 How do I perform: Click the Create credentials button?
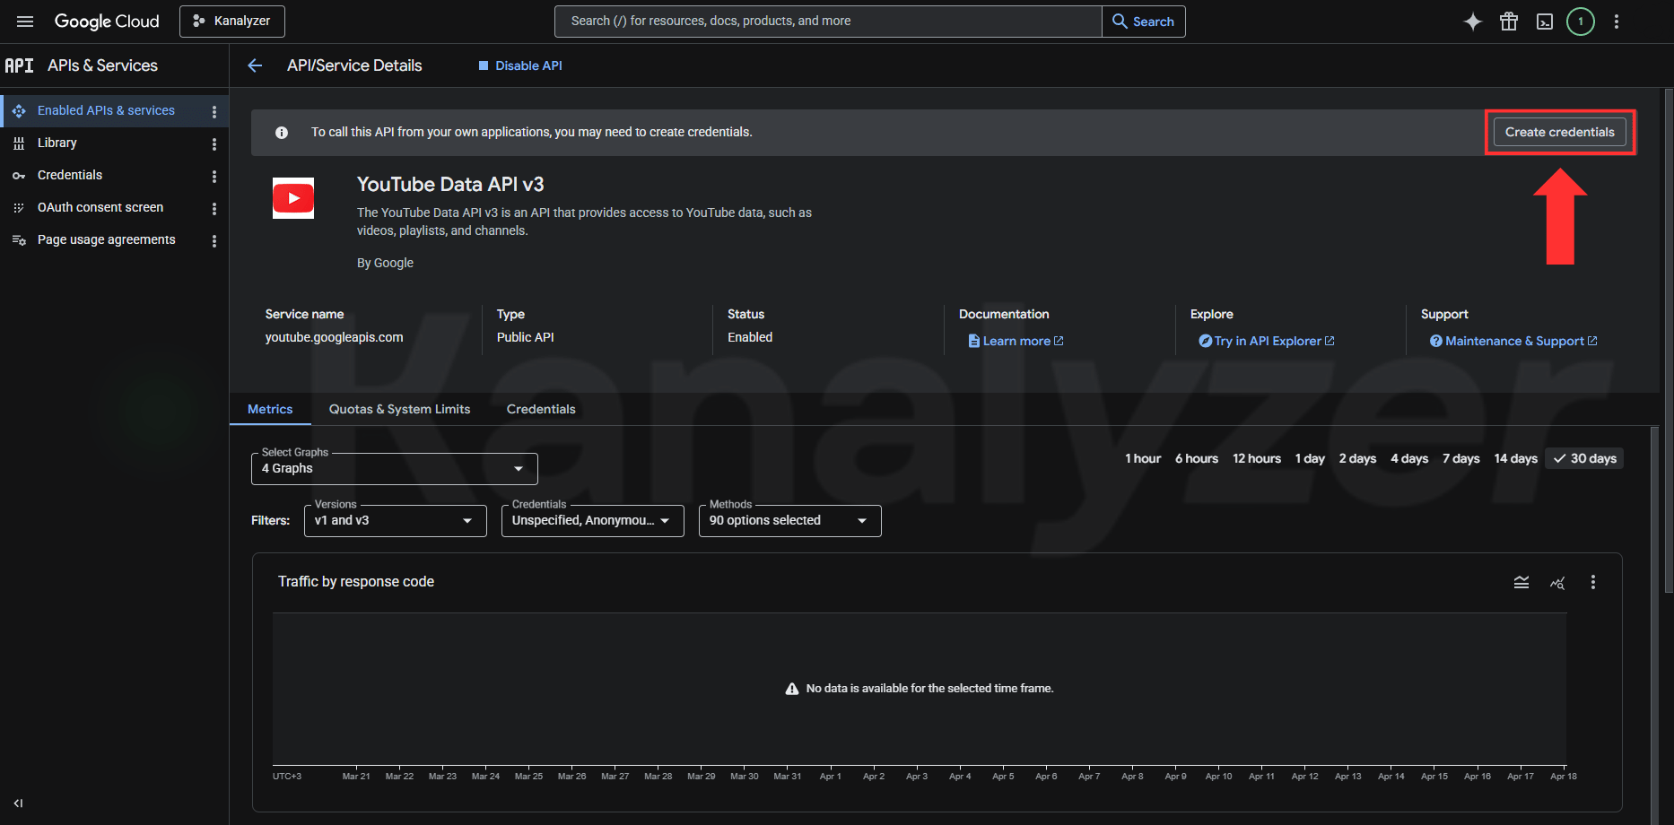1559,132
